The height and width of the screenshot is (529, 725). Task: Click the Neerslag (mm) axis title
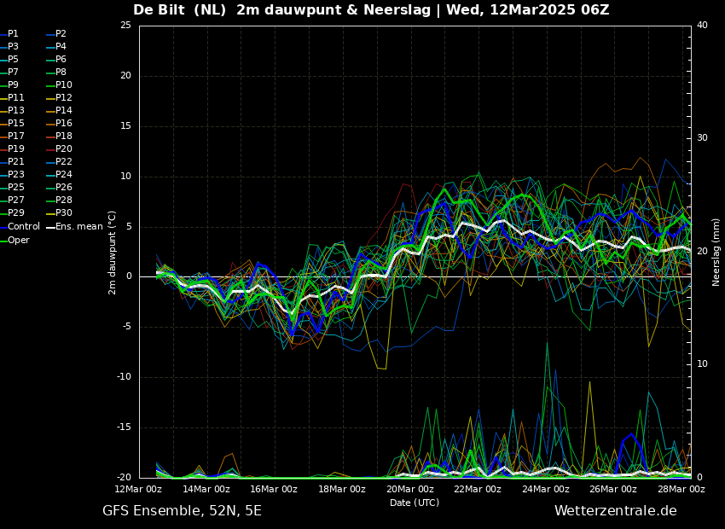tap(716, 252)
